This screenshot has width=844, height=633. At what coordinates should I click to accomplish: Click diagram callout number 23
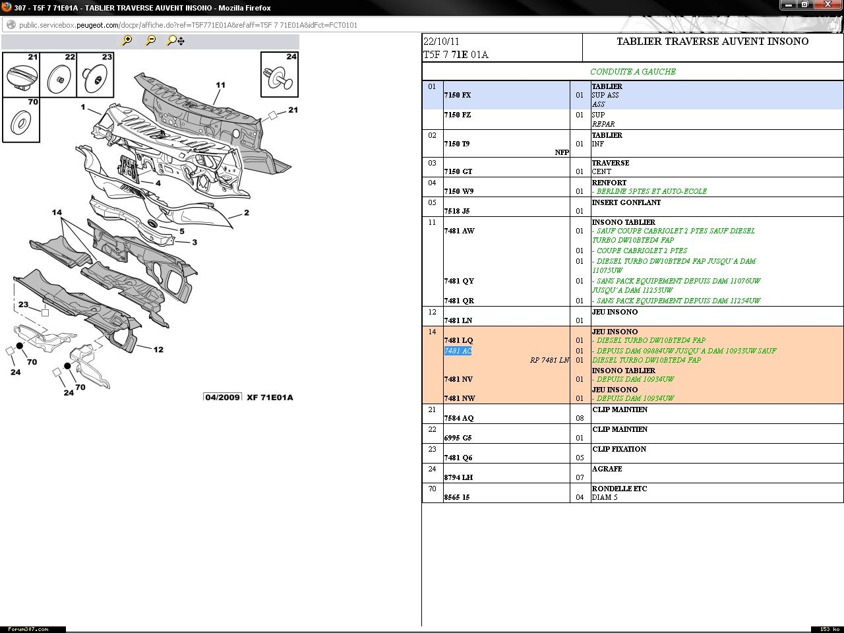(x=24, y=305)
